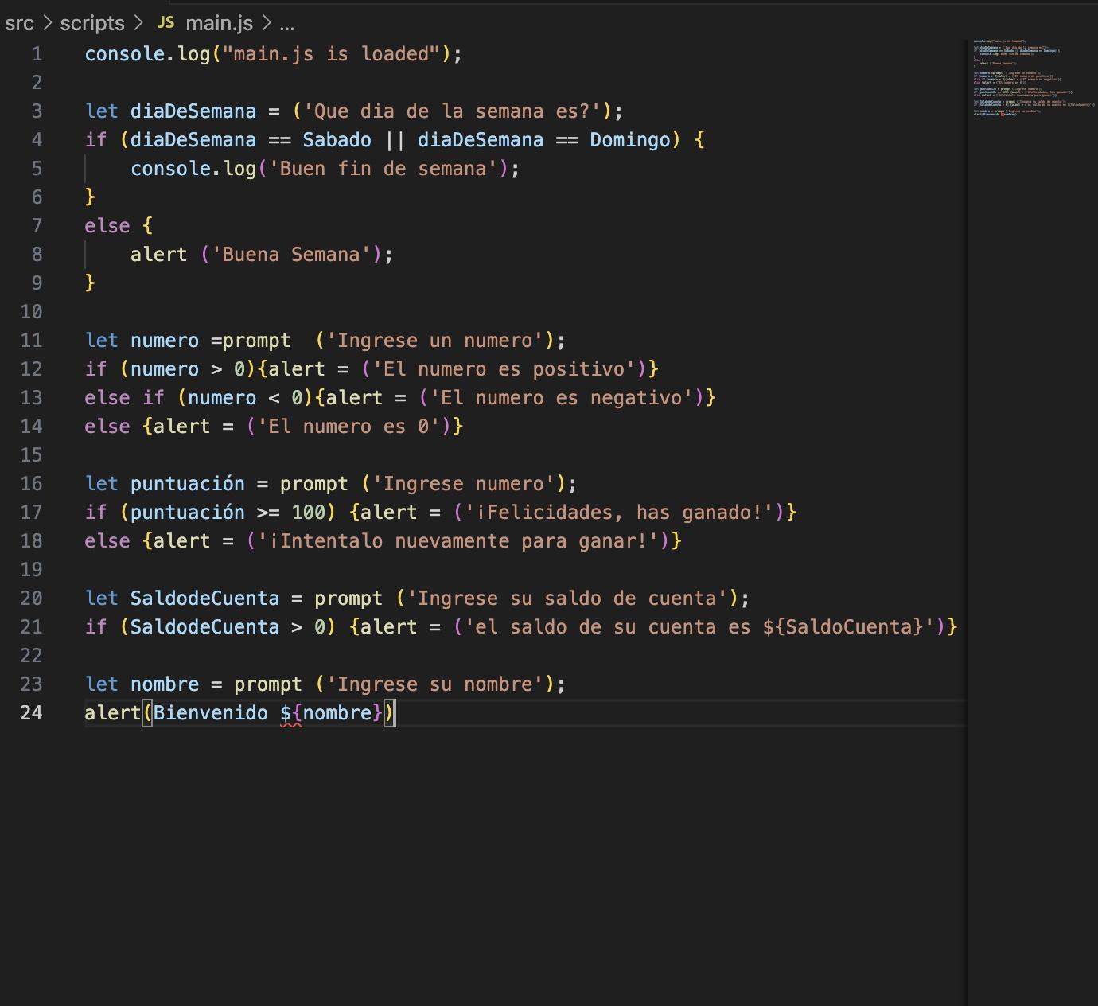Select main.js in the breadcrumb
This screenshot has width=1098, height=1006.
click(x=219, y=23)
